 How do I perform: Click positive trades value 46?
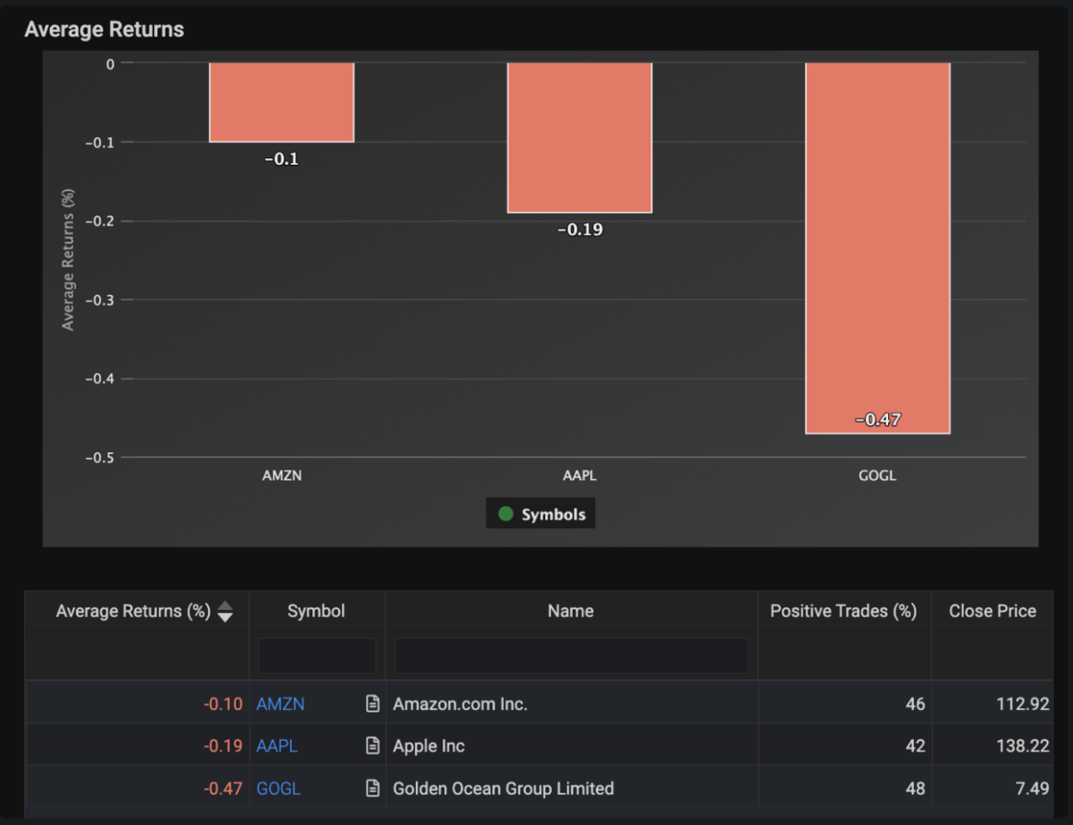[915, 704]
